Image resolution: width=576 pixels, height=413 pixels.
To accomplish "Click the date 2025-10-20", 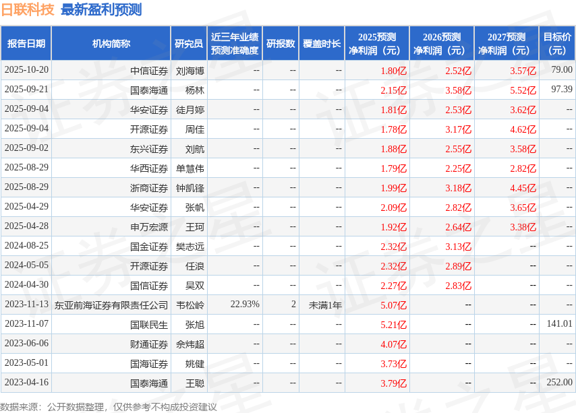I will tap(26, 69).
